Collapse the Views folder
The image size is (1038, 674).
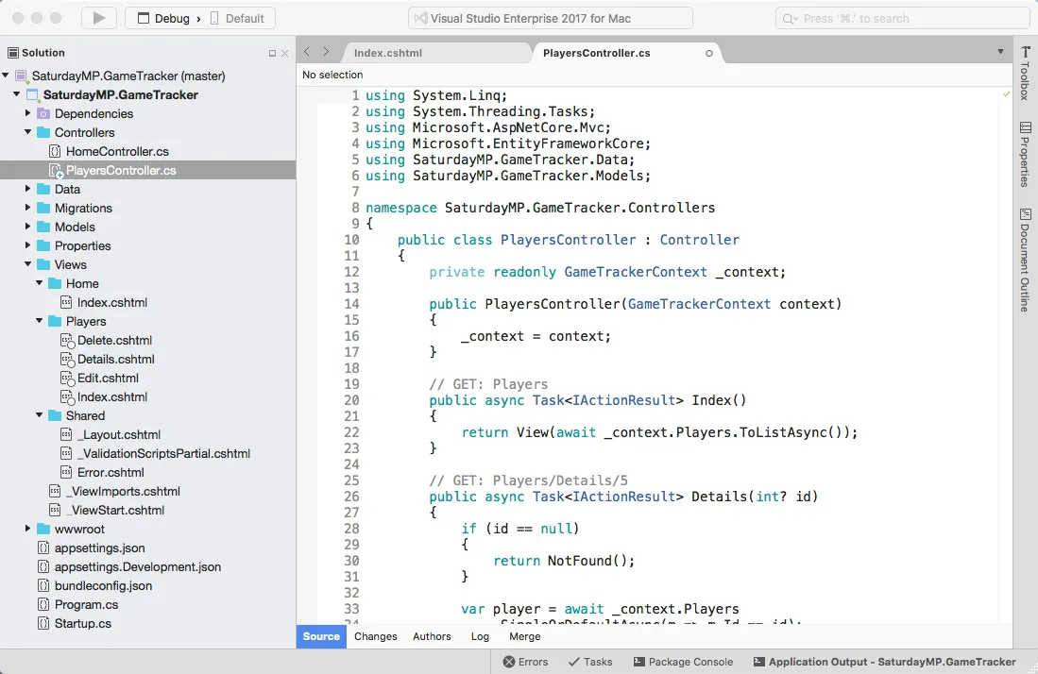pos(27,264)
